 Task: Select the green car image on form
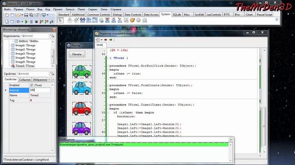pos(82,71)
